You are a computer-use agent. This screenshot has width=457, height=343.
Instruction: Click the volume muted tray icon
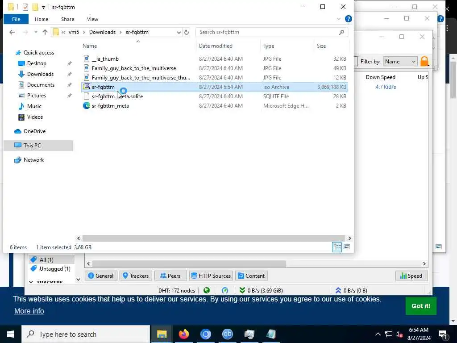coord(399,334)
